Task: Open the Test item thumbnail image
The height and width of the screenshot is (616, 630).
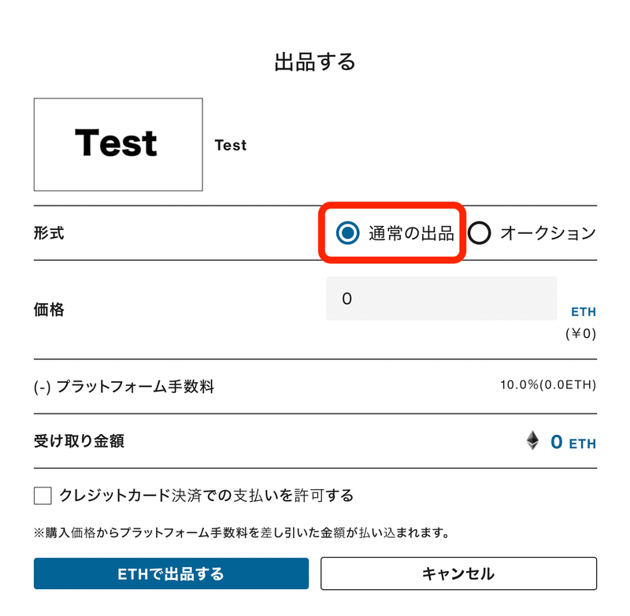Action: (x=118, y=144)
